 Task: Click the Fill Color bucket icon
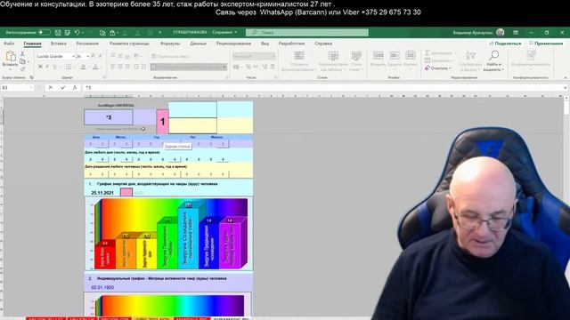click(83, 67)
